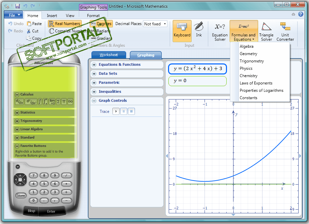The width and height of the screenshot is (309, 224).
Task: Insert the indefinite integral symbol
Action: [40, 101]
